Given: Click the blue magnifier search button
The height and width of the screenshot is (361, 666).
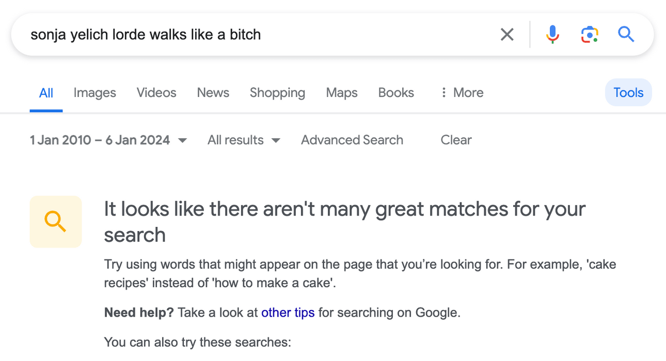Looking at the screenshot, I should coord(626,35).
